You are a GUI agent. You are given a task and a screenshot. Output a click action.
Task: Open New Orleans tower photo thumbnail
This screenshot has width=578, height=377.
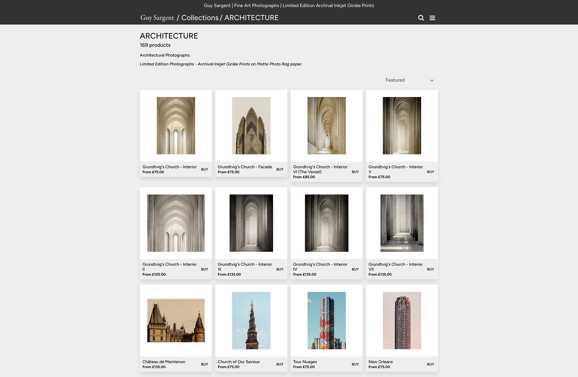[402, 320]
